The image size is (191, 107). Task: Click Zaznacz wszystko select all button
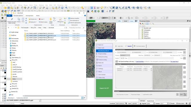pyautogui.click(x=74, y=18)
